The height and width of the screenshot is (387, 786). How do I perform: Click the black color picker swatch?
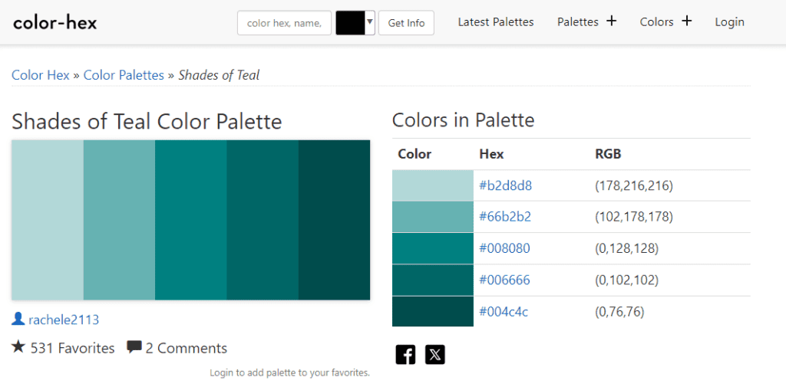pyautogui.click(x=350, y=22)
